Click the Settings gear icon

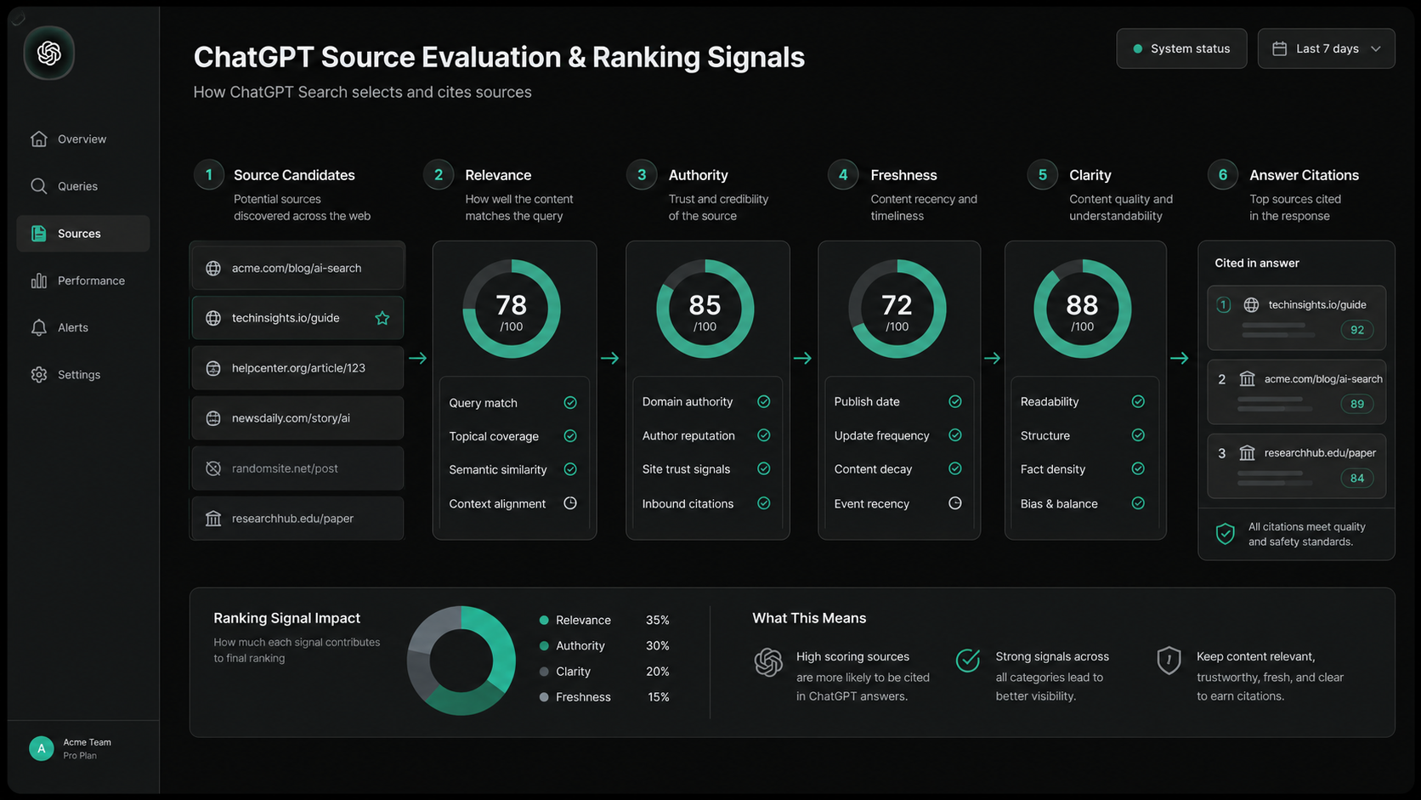pyautogui.click(x=39, y=374)
